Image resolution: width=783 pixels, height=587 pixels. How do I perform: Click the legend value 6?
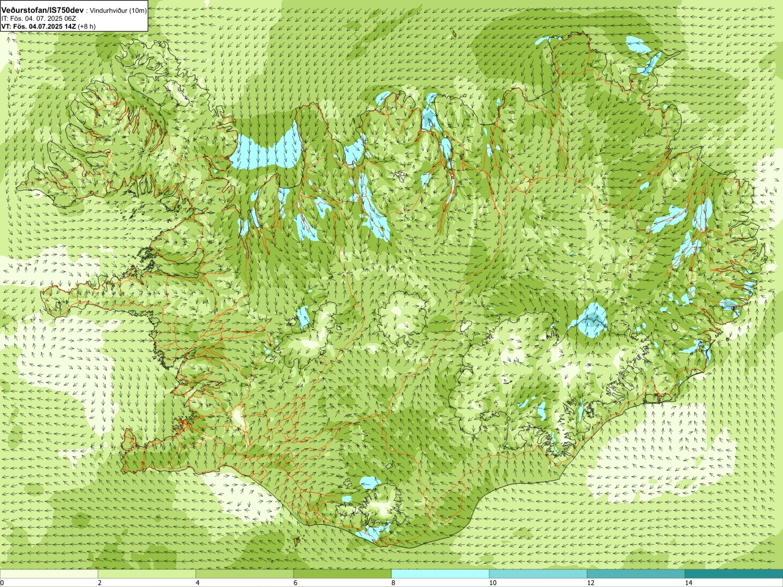295,583
